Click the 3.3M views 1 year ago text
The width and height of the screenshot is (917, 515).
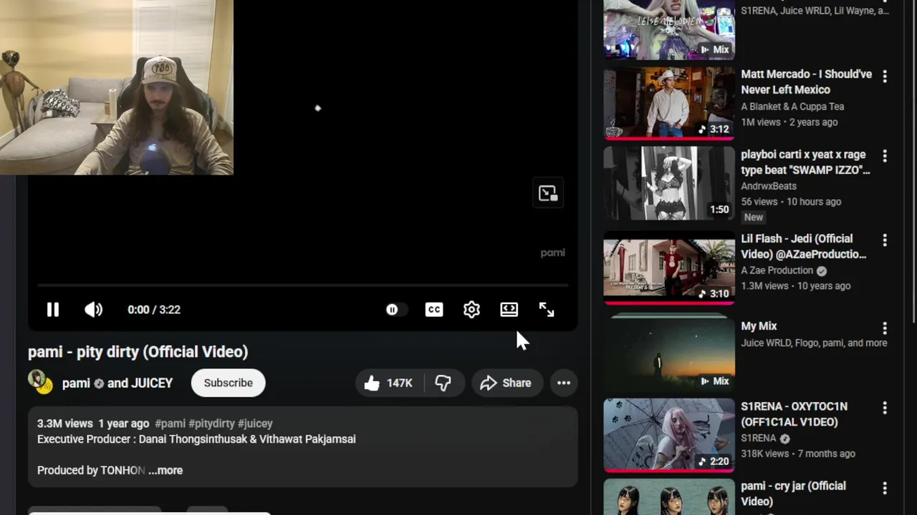click(x=93, y=423)
